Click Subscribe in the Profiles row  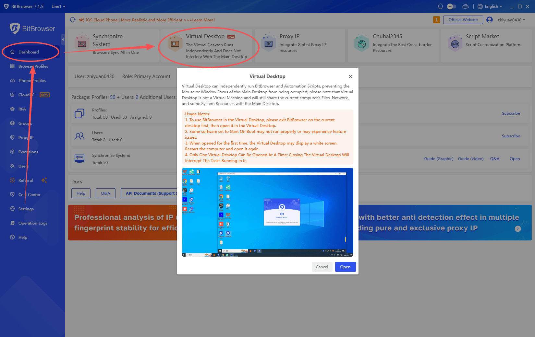click(511, 113)
